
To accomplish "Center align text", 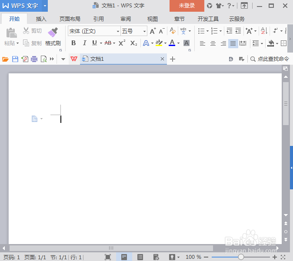I will click(x=213, y=43).
